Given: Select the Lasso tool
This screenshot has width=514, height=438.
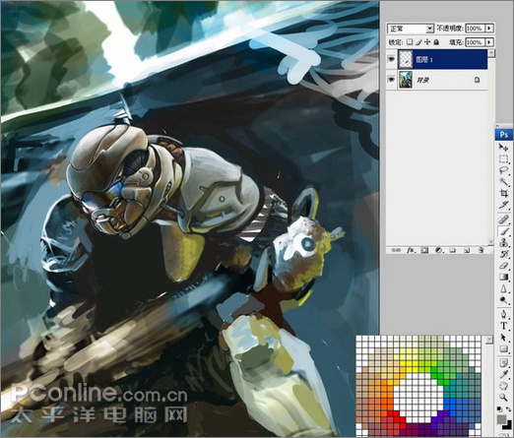Looking at the screenshot, I should pyautogui.click(x=503, y=170).
